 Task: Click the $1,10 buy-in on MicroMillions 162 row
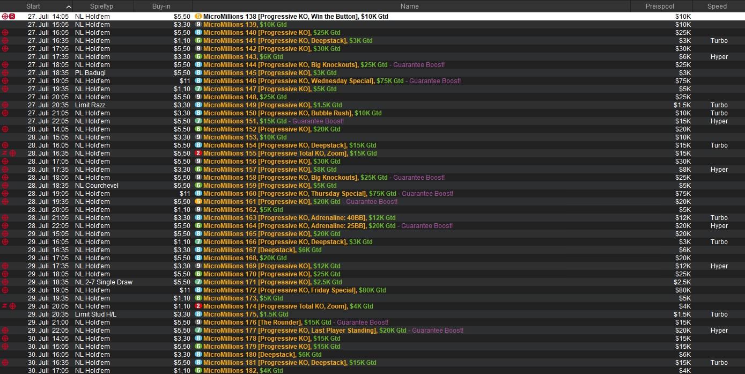click(x=182, y=210)
